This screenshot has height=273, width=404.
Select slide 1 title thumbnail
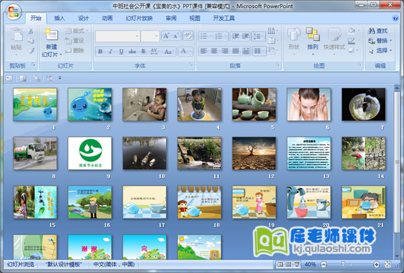click(x=35, y=104)
